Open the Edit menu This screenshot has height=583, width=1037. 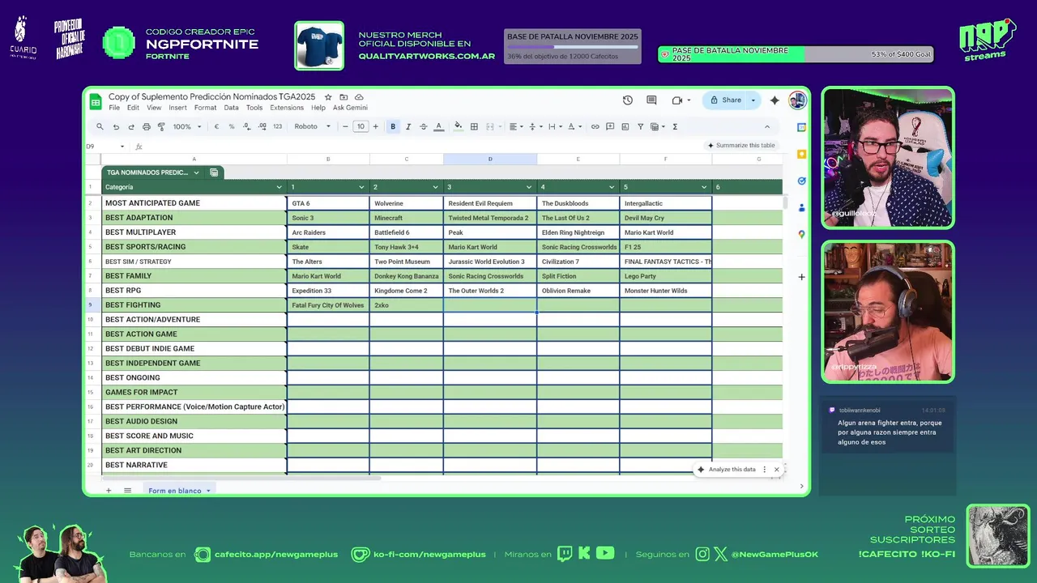coord(133,108)
